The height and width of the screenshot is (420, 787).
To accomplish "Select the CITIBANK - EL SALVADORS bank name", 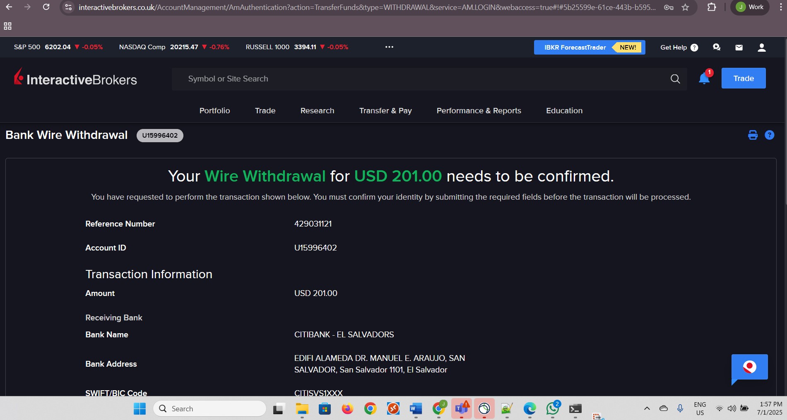I will click(x=344, y=334).
